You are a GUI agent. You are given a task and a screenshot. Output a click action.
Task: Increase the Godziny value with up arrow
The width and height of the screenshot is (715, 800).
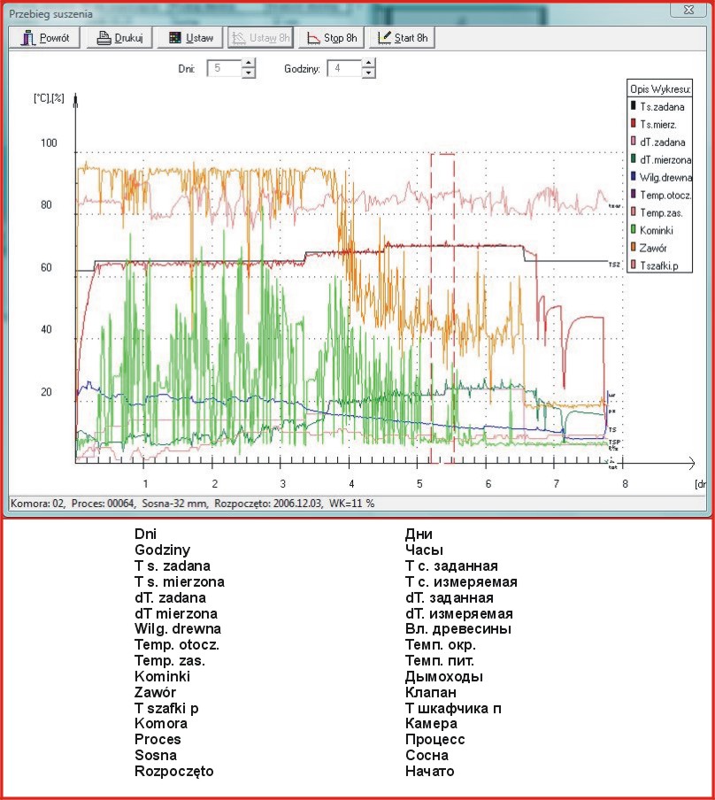pos(368,63)
